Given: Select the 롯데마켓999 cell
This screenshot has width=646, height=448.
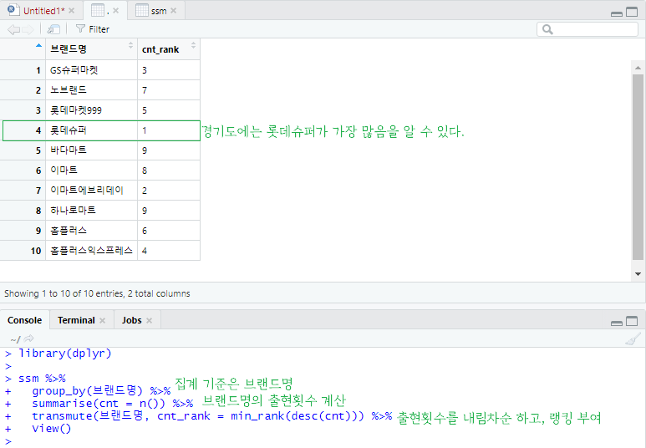Looking at the screenshot, I should (91, 110).
